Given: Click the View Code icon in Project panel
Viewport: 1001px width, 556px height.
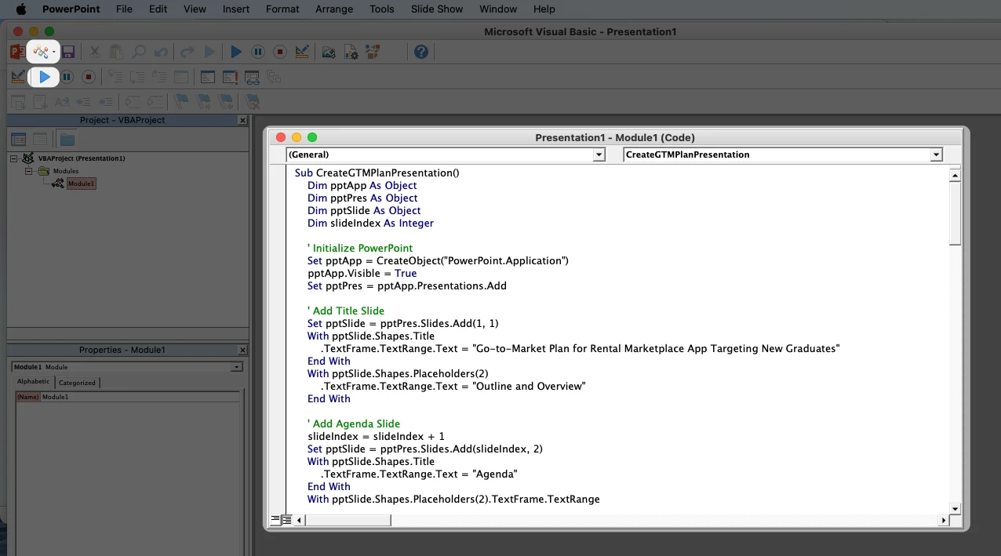Looking at the screenshot, I should 19,140.
